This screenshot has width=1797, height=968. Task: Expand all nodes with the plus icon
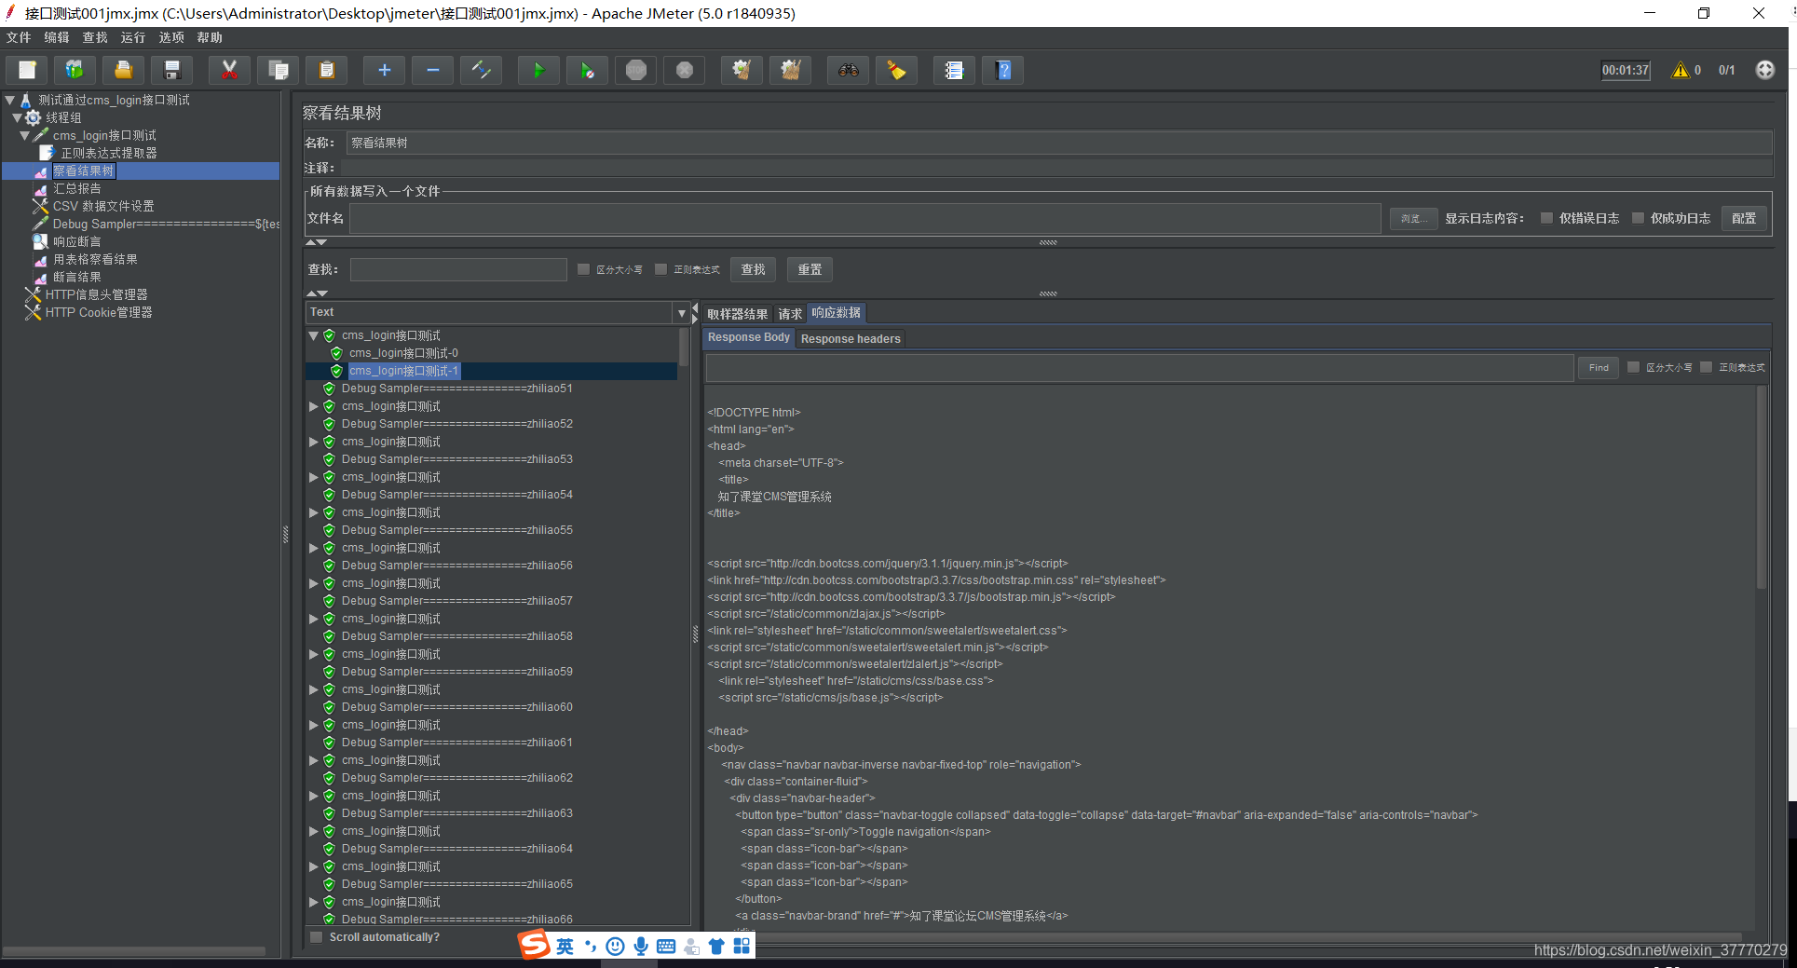(384, 70)
